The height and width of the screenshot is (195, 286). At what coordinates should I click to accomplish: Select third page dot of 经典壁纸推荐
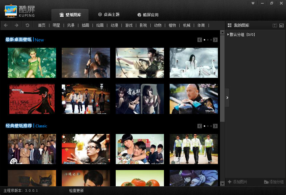[x=211, y=126]
